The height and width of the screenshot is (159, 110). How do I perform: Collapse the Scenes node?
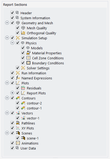7,133
